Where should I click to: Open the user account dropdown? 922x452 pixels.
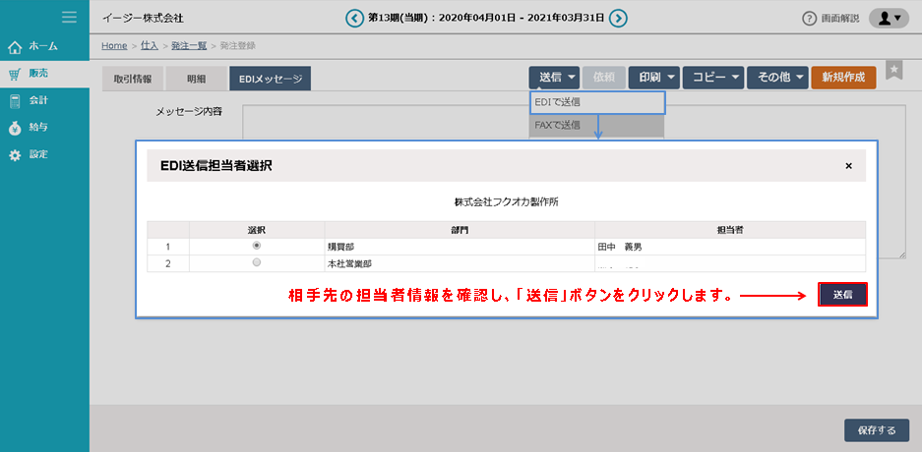(888, 18)
